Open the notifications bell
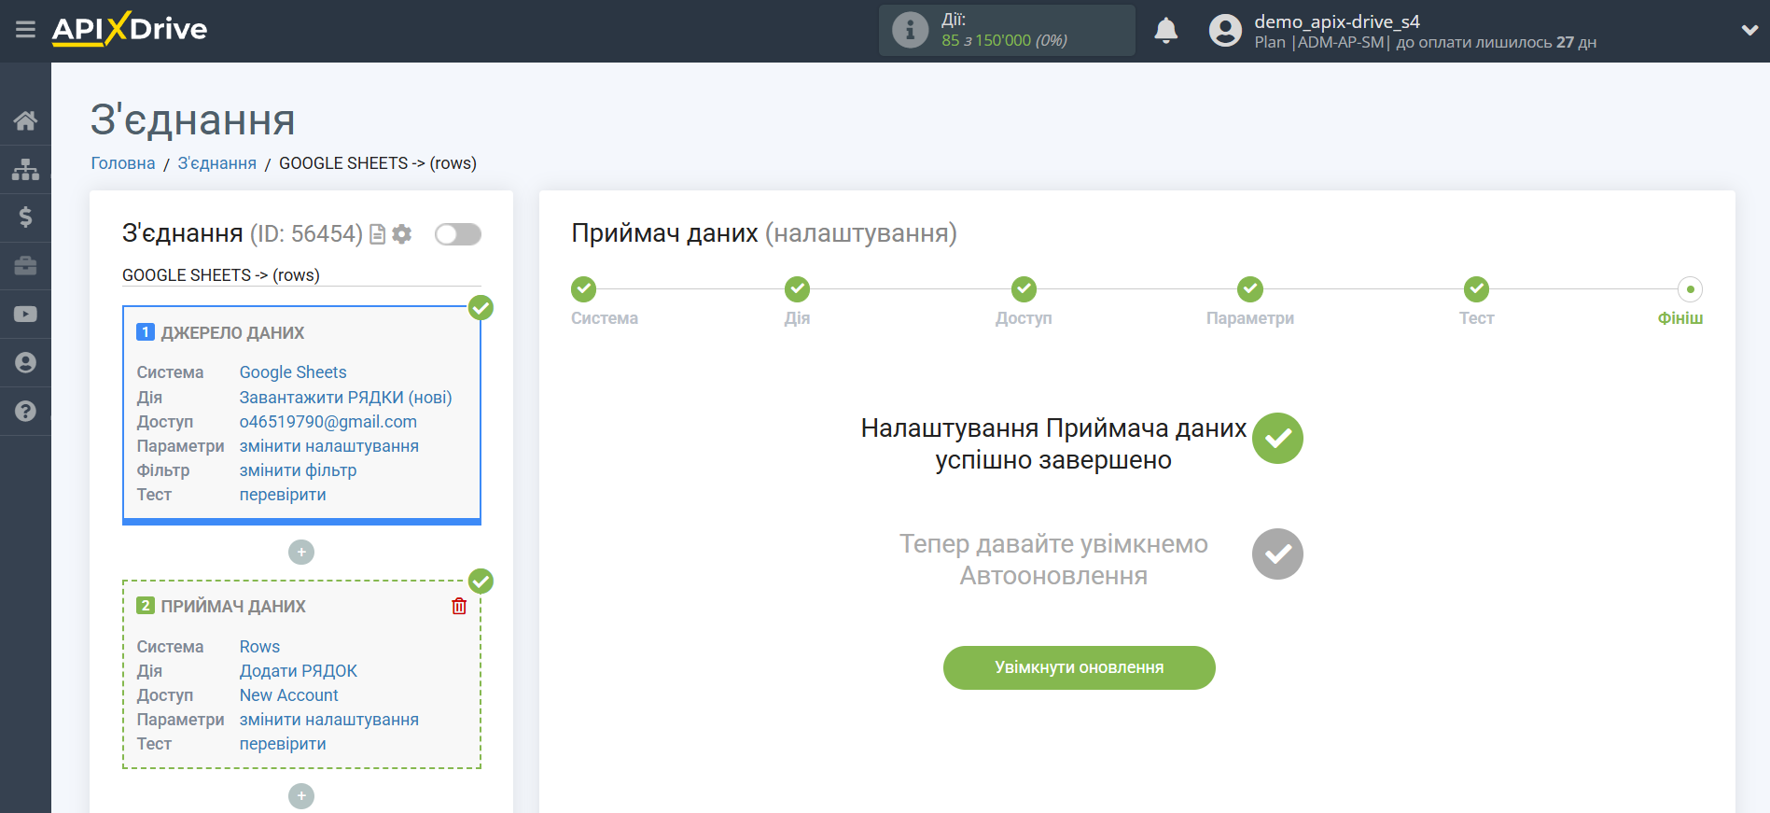 tap(1165, 31)
